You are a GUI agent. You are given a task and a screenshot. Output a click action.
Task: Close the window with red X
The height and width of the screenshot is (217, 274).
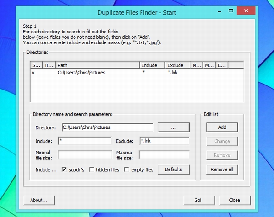pos(246,11)
